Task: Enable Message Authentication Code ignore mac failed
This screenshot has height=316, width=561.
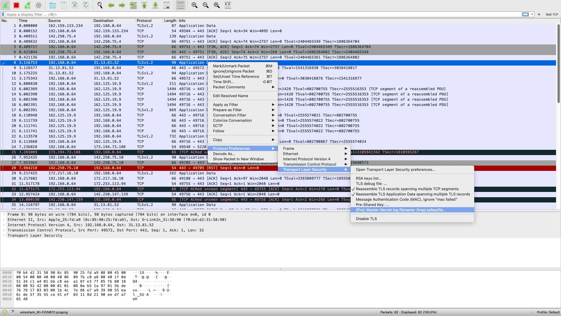Action: (406, 200)
